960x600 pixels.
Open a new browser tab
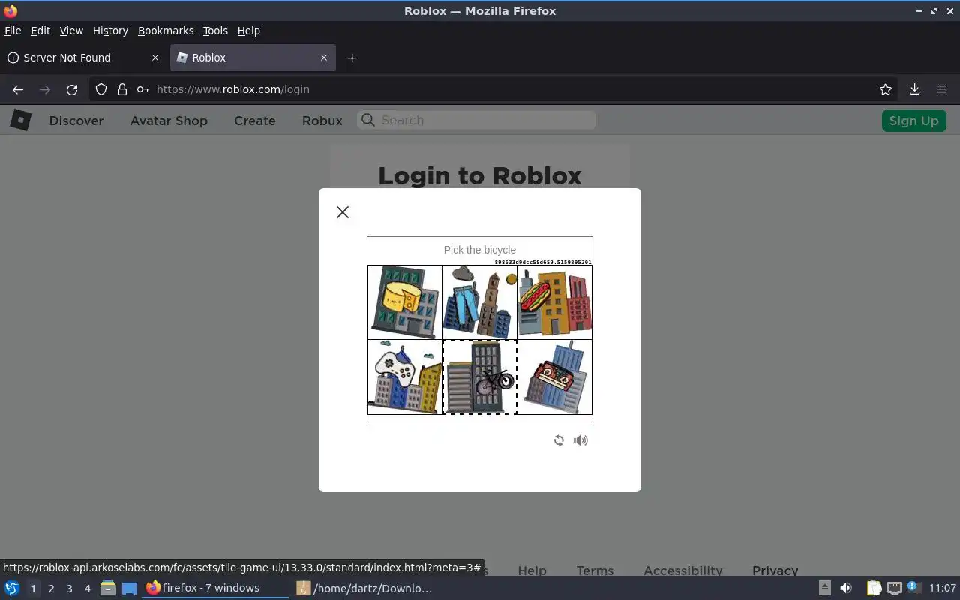click(352, 58)
